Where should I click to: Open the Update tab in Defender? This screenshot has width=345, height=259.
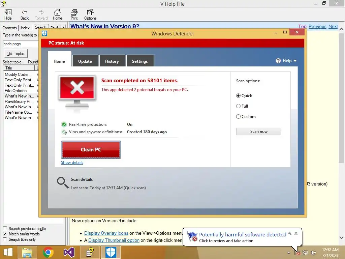(x=85, y=61)
